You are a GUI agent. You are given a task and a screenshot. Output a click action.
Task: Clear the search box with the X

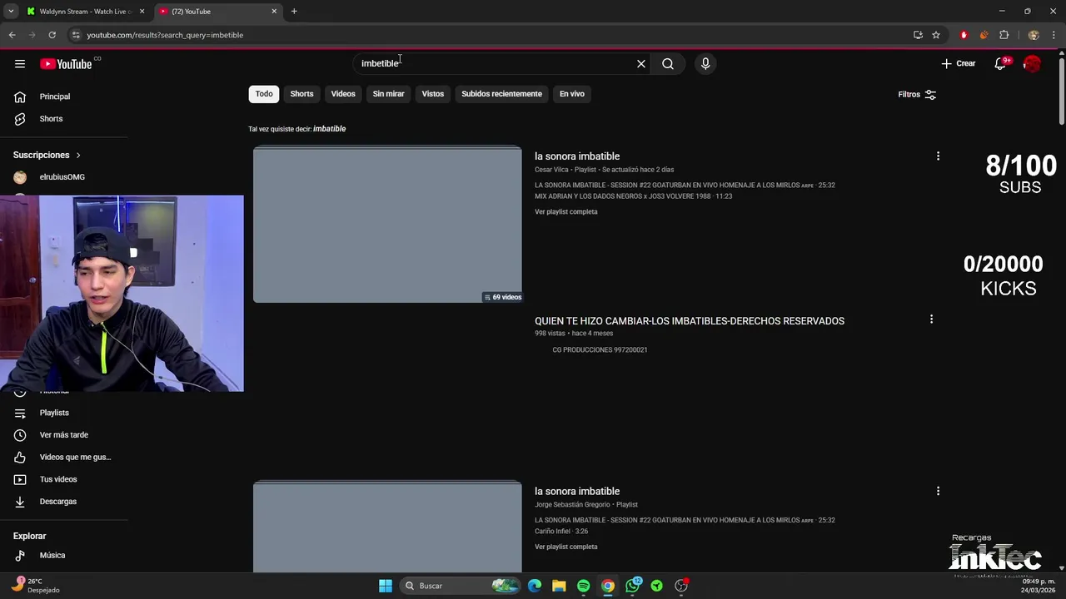(x=641, y=64)
